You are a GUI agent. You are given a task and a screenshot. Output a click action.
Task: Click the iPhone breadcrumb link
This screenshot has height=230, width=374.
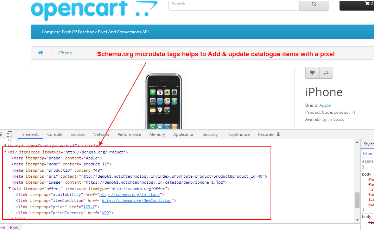pos(65,53)
